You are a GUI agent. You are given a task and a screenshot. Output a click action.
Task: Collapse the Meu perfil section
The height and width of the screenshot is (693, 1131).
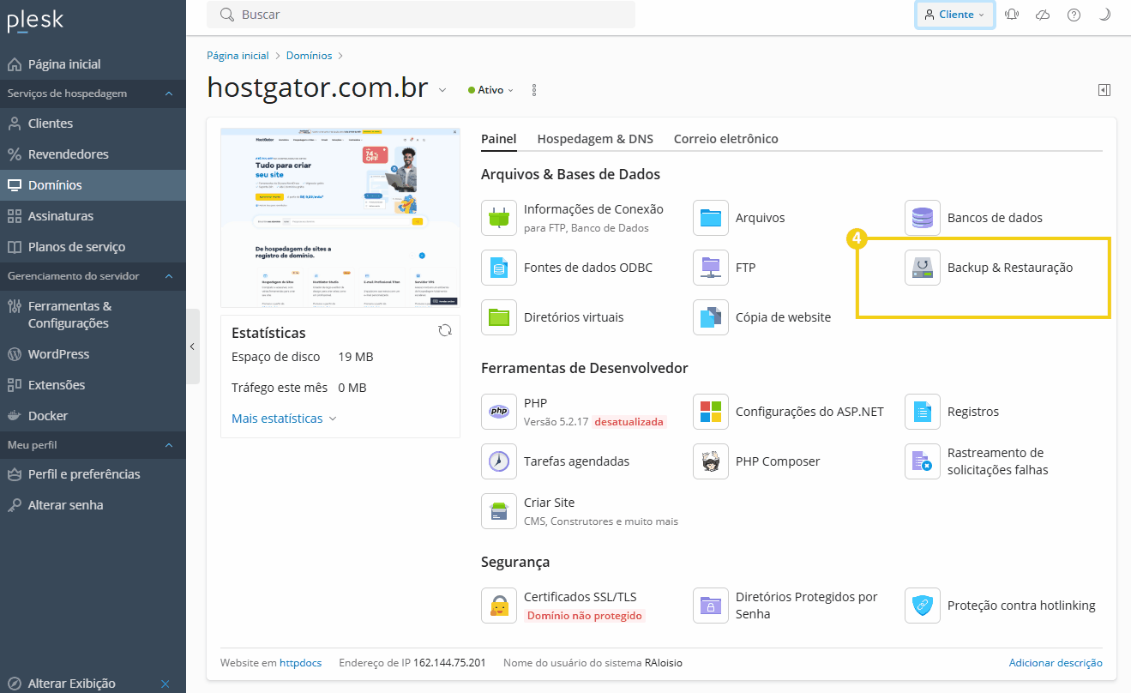(x=169, y=445)
